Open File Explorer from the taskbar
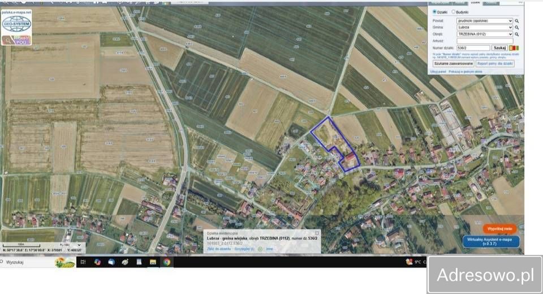The image size is (543, 294). tap(153, 262)
